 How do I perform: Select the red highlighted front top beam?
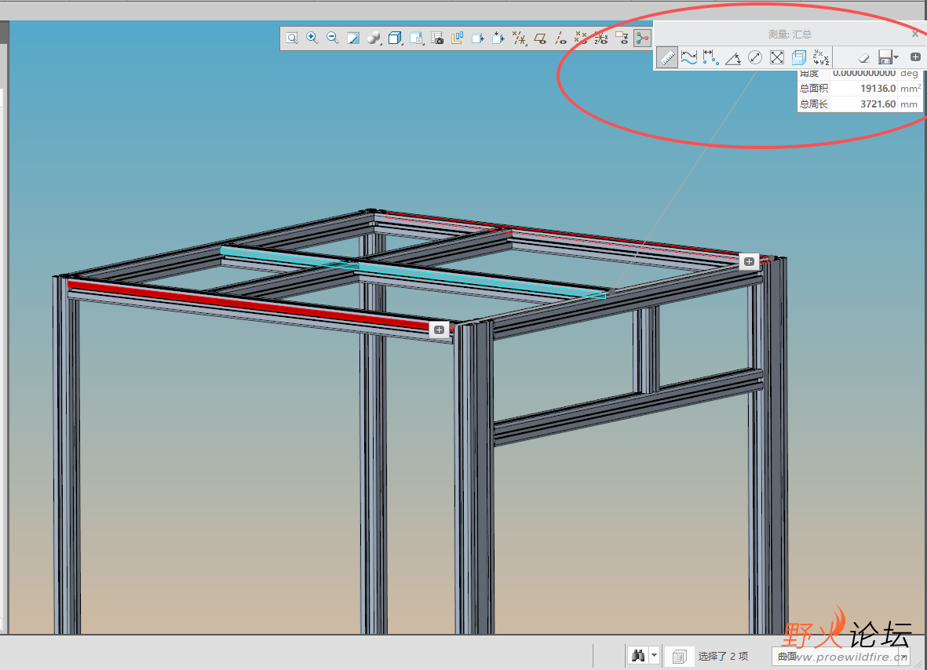(x=248, y=304)
